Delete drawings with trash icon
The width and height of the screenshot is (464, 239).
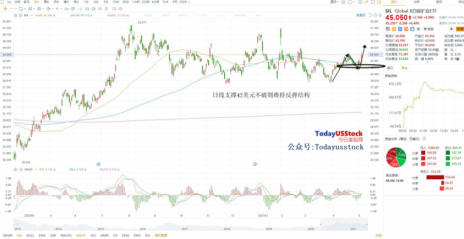(x=106, y=9)
